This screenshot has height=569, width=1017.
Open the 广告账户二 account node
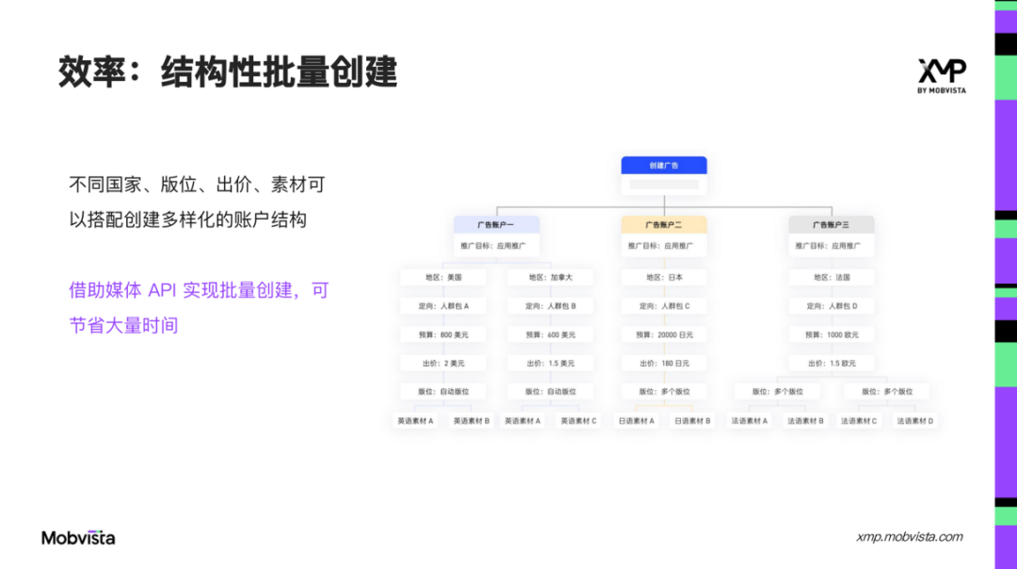coord(664,223)
